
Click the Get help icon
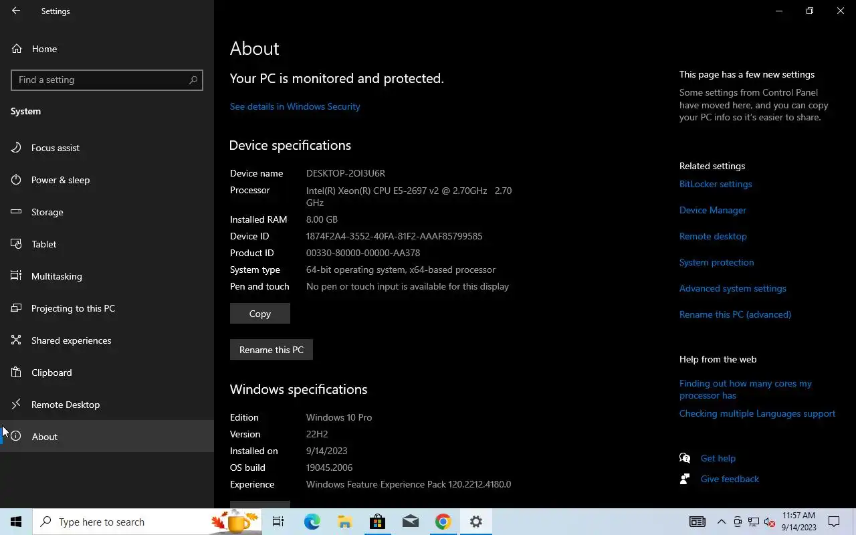click(x=685, y=458)
